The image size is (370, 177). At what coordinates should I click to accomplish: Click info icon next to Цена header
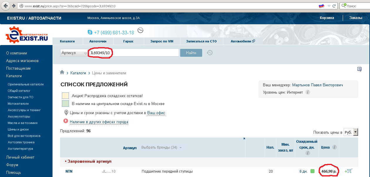(x=334, y=147)
